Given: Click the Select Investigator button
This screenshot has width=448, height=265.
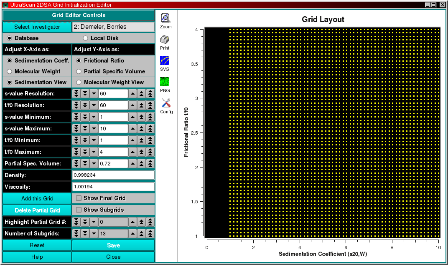Looking at the screenshot, I should pyautogui.click(x=37, y=27).
